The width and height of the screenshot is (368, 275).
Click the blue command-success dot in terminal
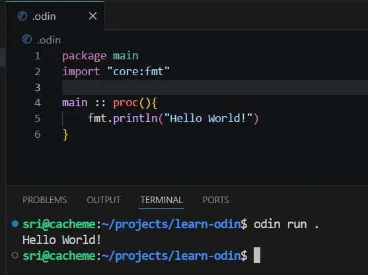15,224
